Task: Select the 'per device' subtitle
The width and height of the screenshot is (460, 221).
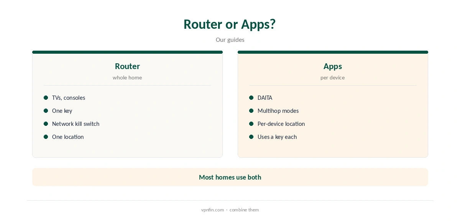Action: point(333,78)
